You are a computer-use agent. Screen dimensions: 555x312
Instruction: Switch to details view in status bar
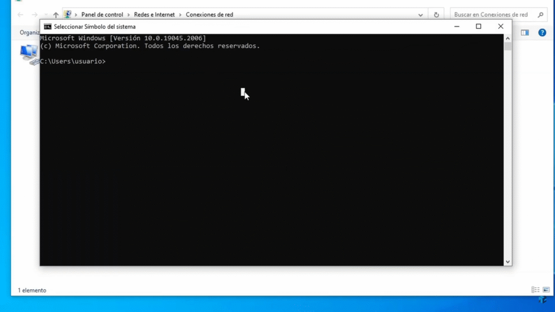point(535,290)
